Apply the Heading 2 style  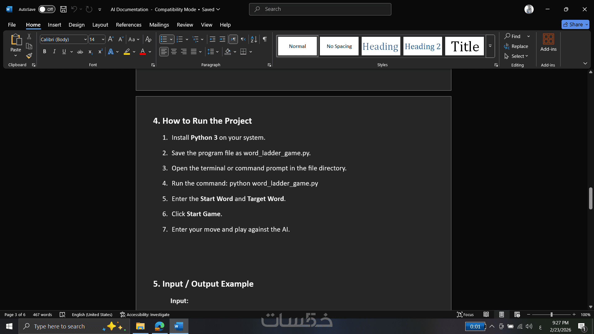(x=423, y=46)
